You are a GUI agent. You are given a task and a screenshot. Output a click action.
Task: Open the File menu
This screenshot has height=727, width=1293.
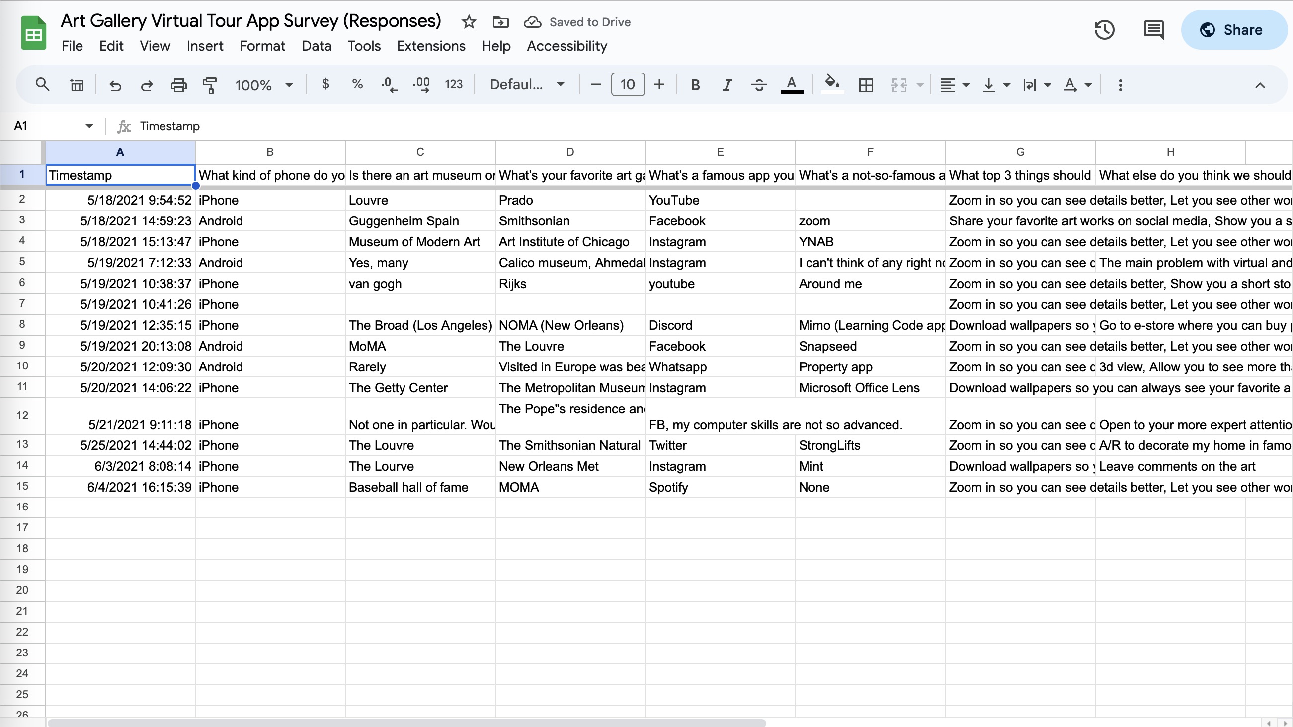tap(72, 46)
